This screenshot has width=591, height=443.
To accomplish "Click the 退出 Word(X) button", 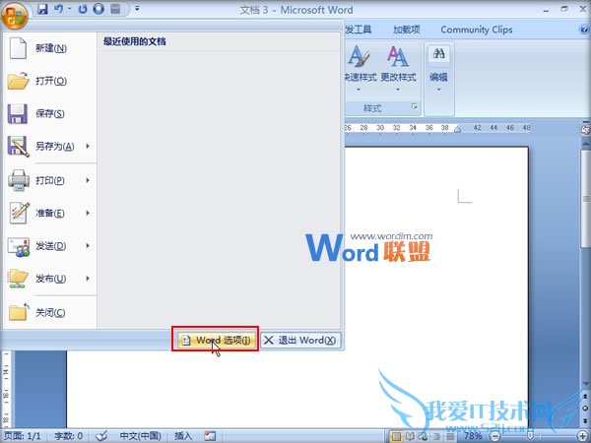I will (x=300, y=341).
